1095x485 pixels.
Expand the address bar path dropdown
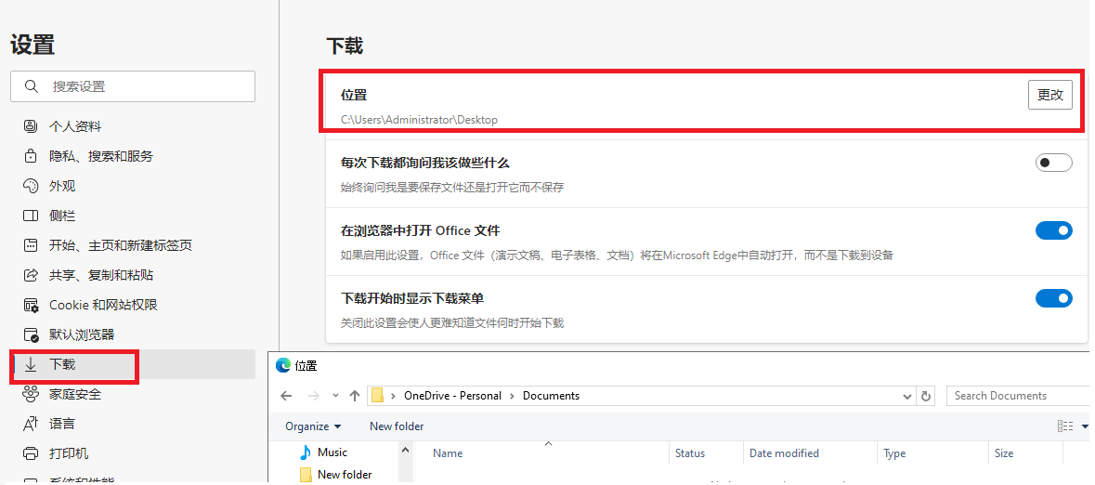[907, 396]
